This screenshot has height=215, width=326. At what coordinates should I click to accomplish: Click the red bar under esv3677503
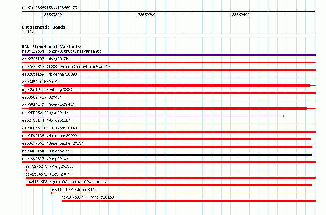click(x=167, y=147)
